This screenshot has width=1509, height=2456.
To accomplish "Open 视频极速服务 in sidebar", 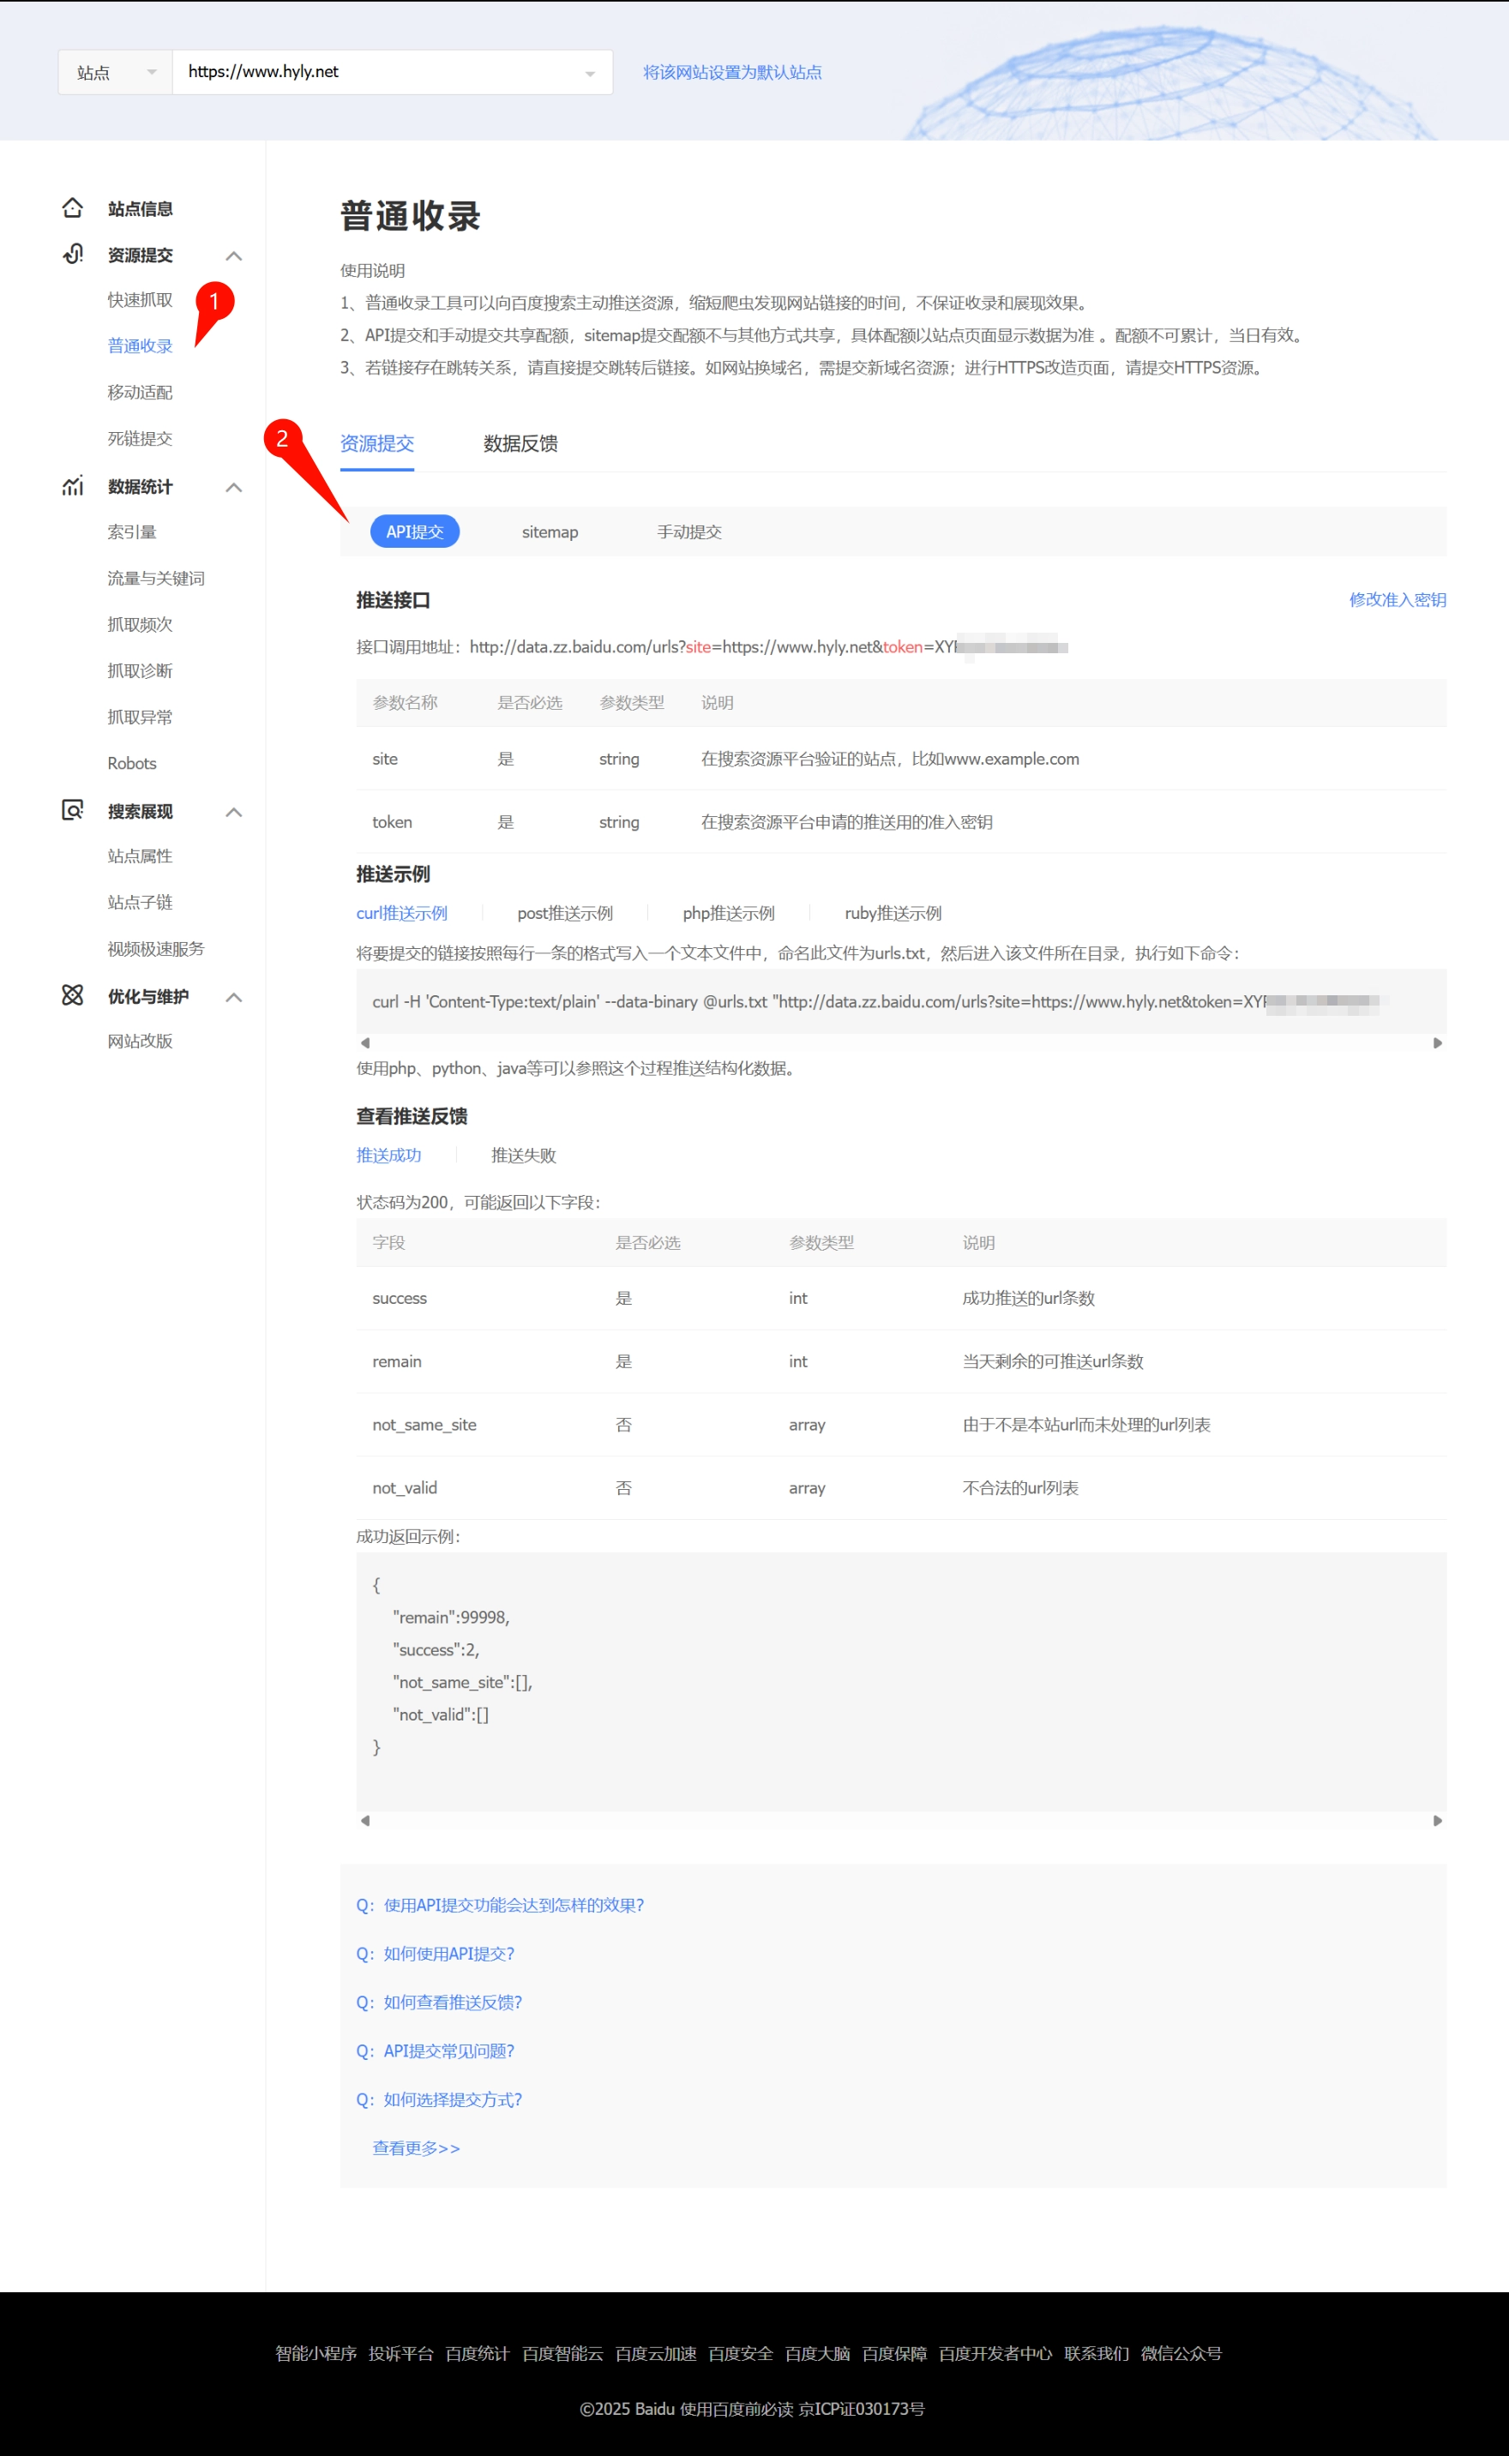I will click(x=157, y=949).
